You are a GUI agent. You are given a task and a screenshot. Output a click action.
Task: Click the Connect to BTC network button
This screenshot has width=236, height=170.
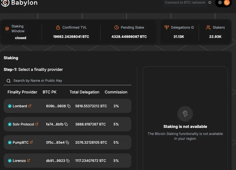click(185, 3)
